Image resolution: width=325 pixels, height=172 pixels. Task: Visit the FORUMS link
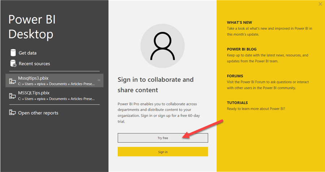(235, 76)
